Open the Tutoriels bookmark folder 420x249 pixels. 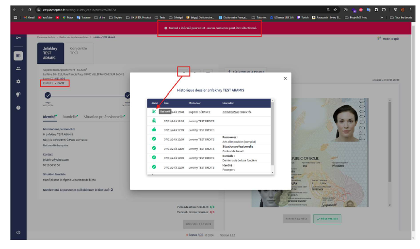259,17
